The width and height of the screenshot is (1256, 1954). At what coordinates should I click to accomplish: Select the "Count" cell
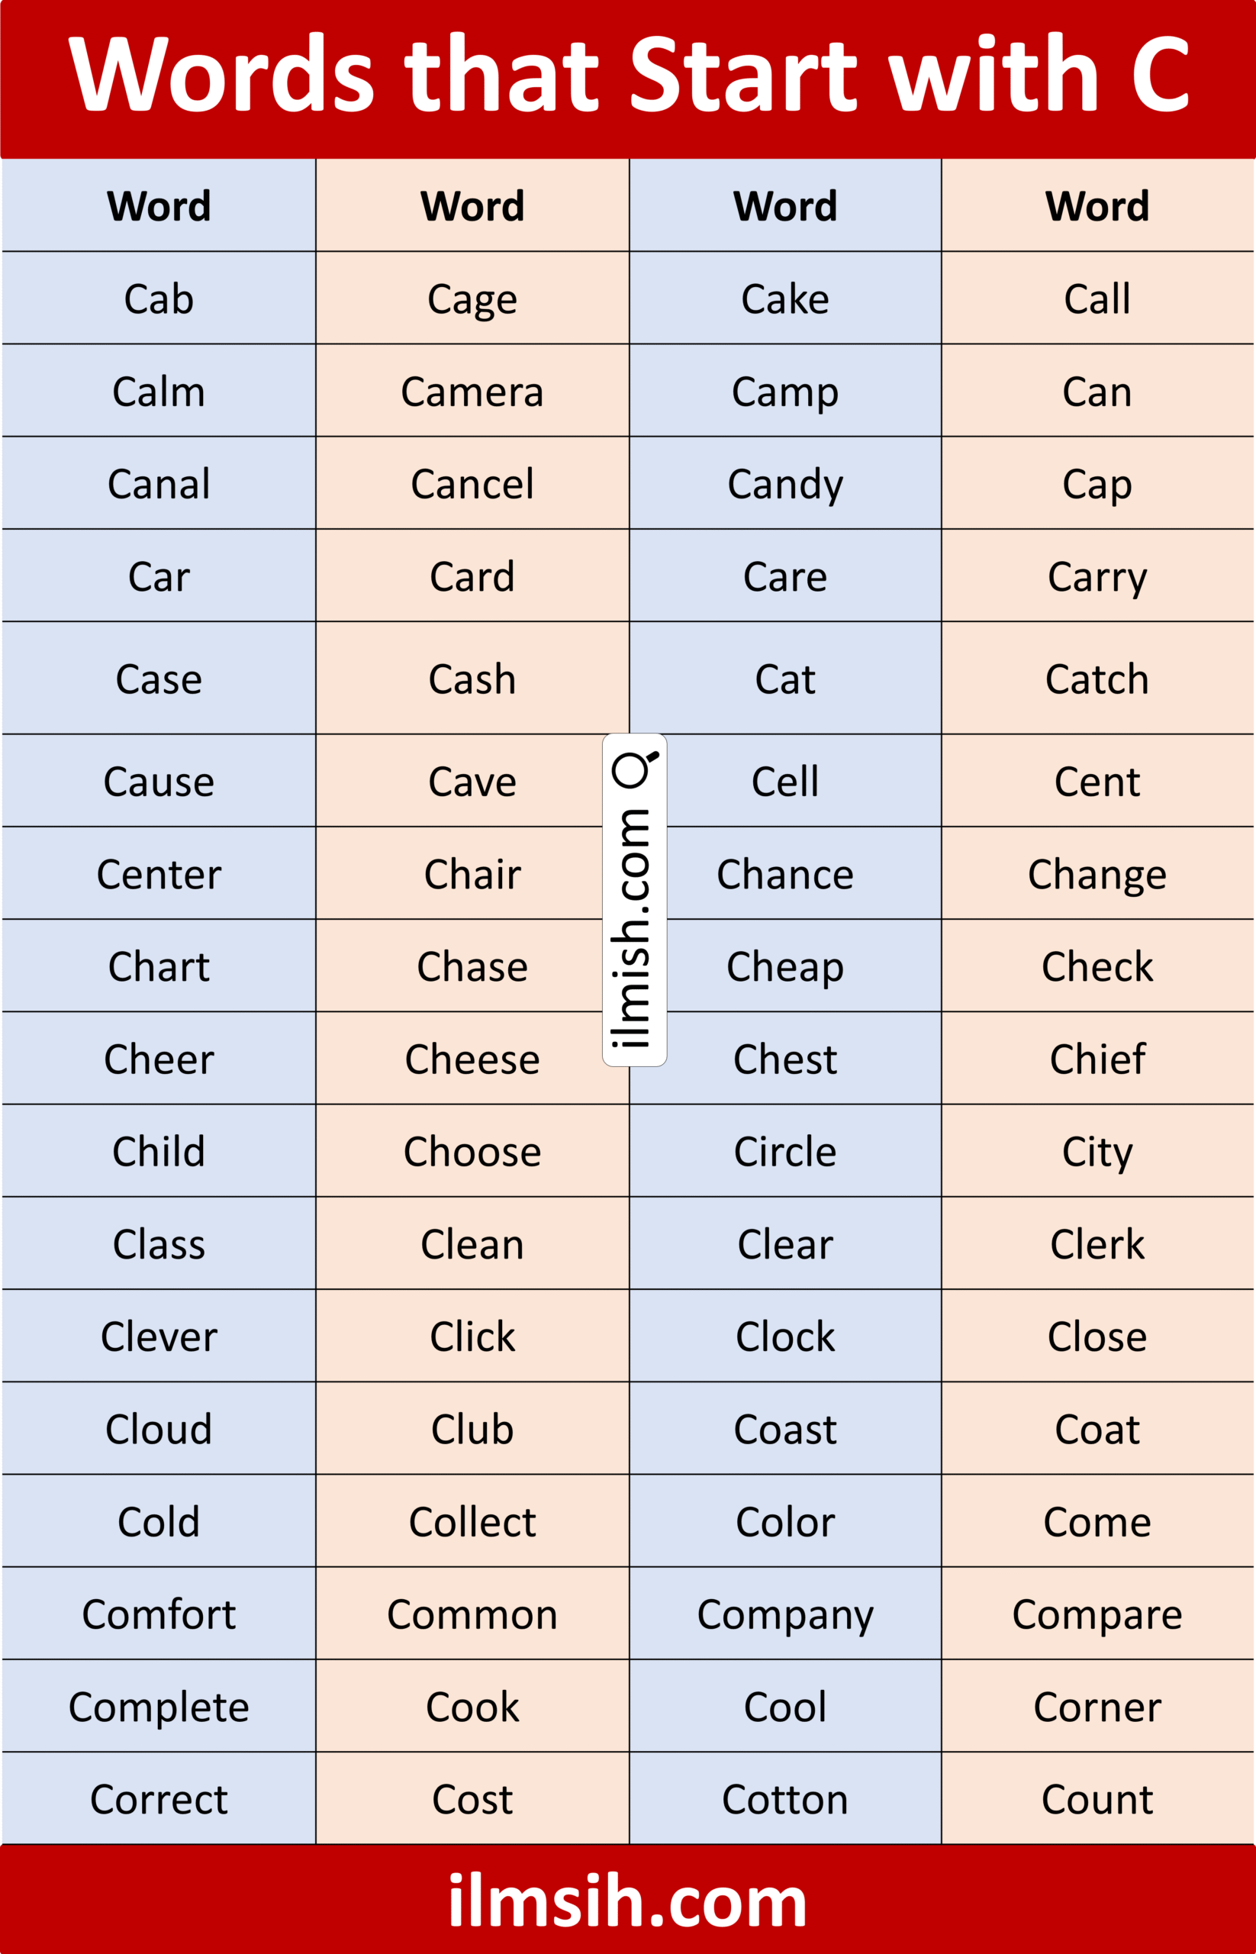click(x=1098, y=1799)
